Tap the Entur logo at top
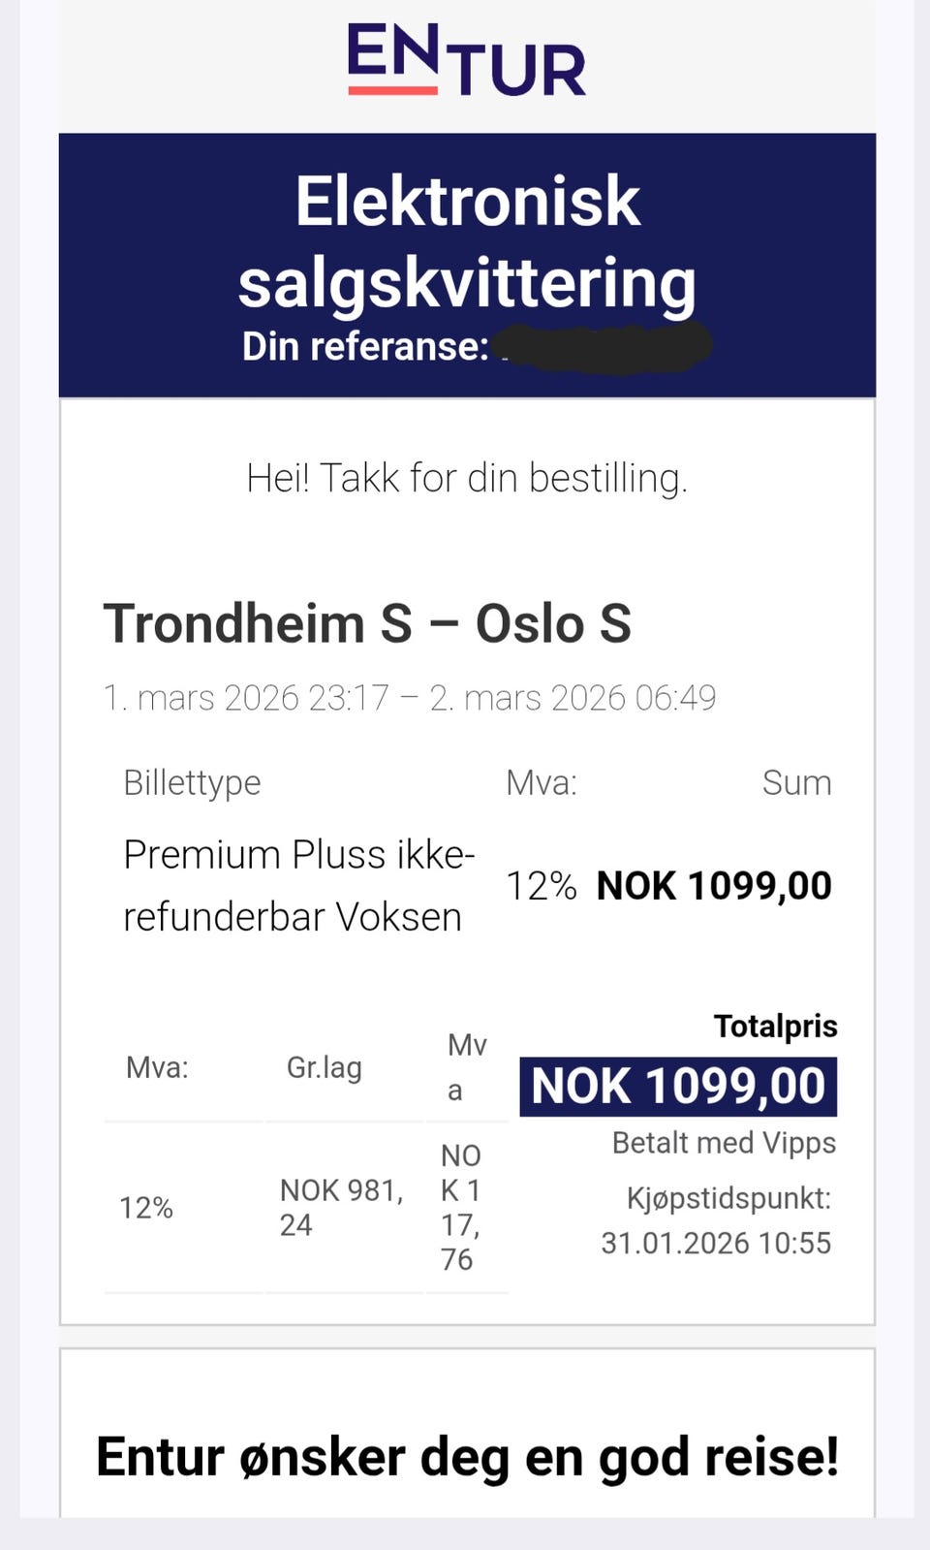930x1550 pixels. pos(467,60)
